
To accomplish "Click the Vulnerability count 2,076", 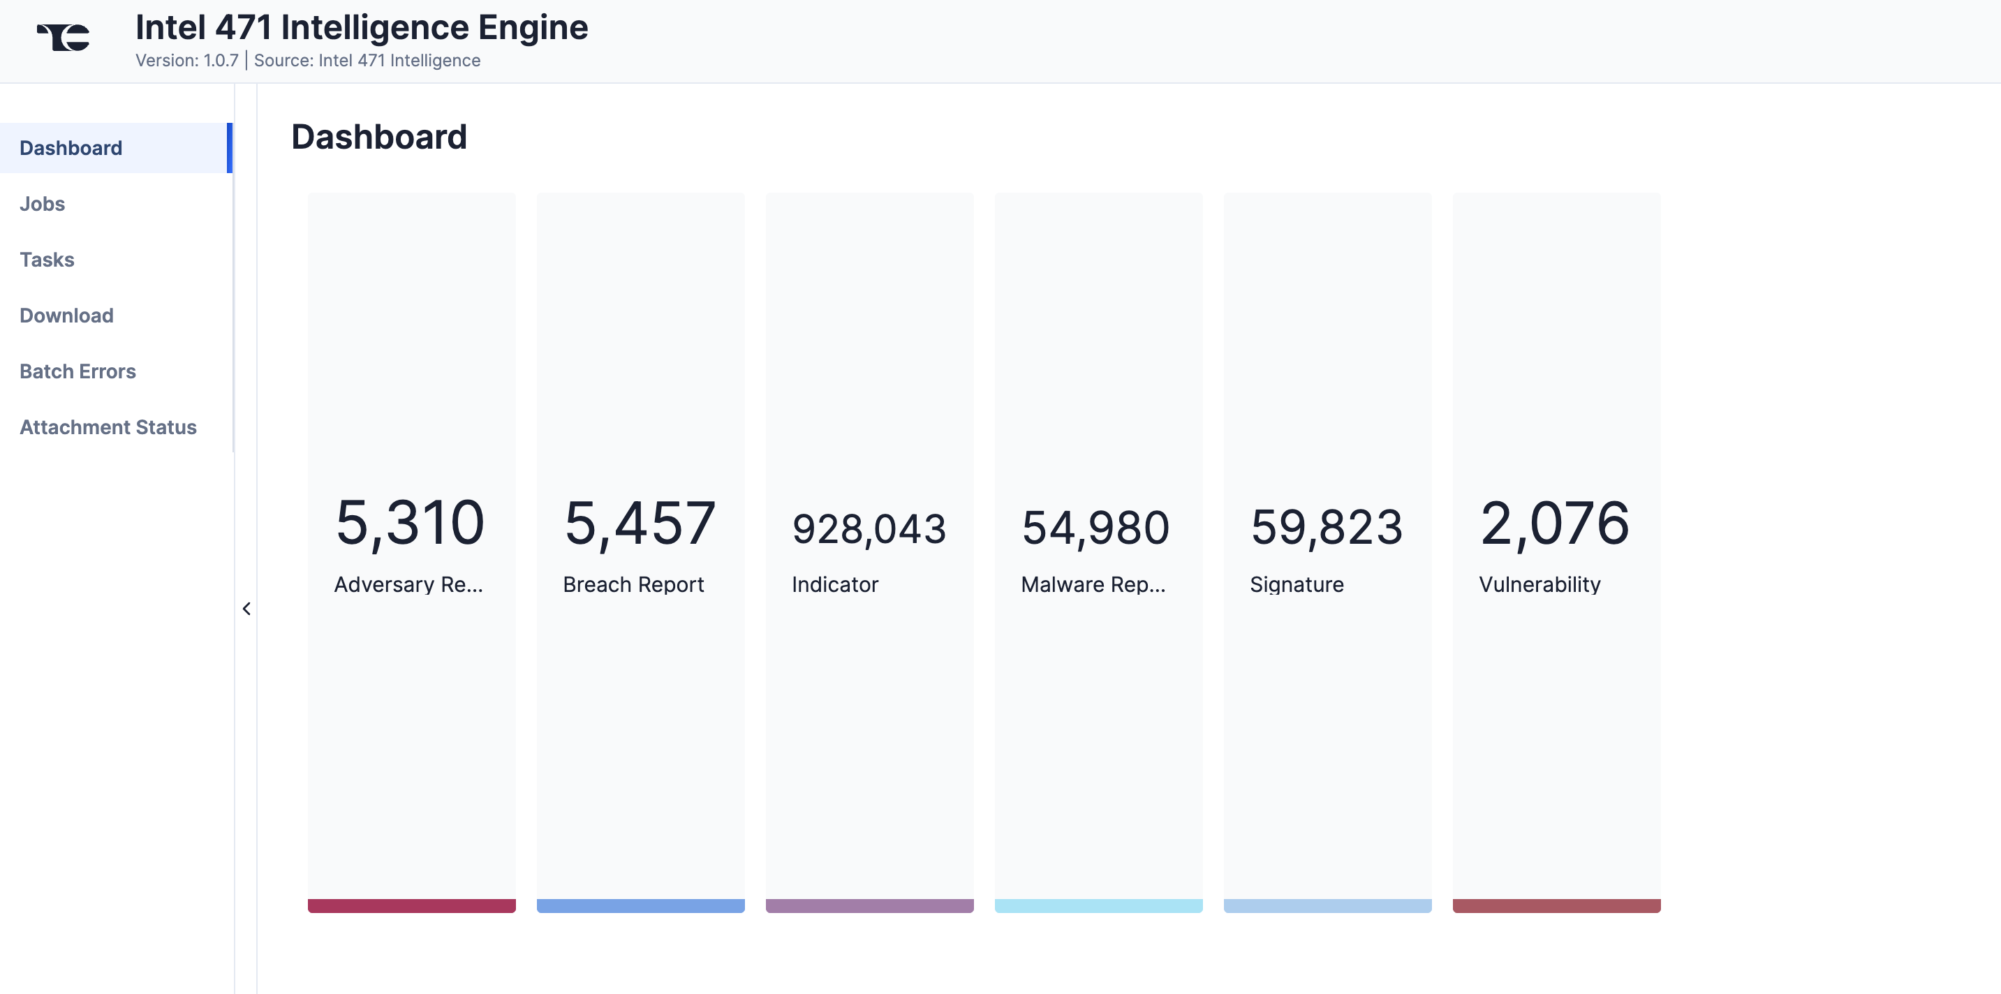I will tap(1554, 524).
